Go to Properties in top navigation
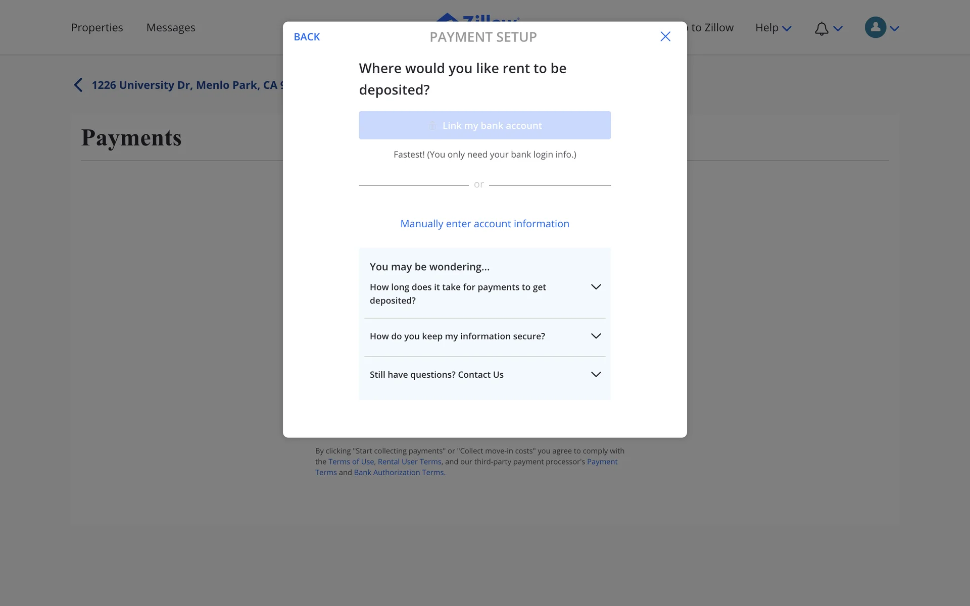 click(97, 28)
